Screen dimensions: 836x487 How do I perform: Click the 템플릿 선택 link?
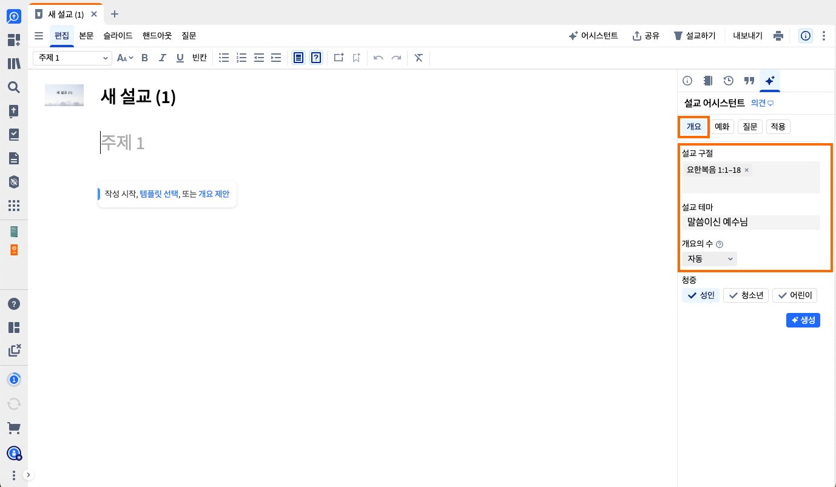coord(159,194)
